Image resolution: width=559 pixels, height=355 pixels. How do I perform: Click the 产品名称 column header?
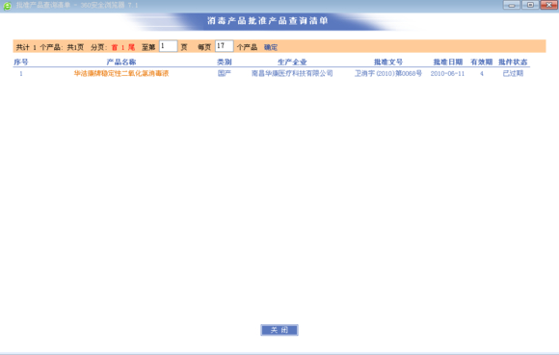[x=121, y=62]
